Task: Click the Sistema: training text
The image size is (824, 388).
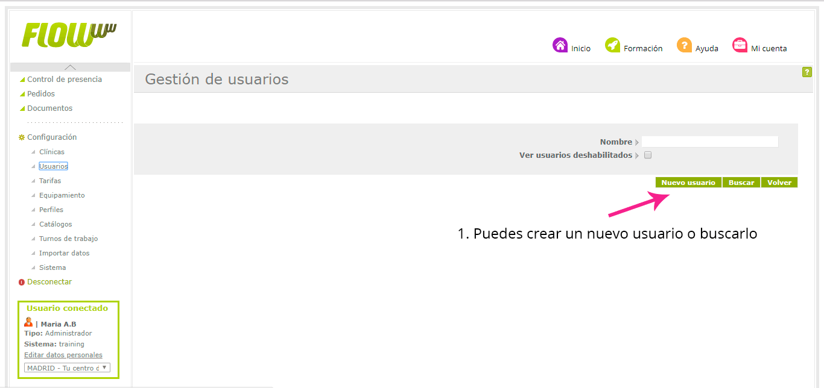Action: tap(54, 344)
